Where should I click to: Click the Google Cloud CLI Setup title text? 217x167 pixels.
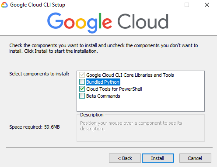coord(38,5)
